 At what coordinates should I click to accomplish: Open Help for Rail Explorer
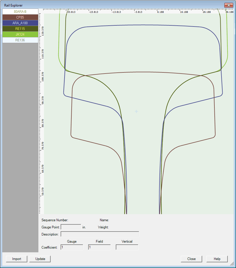217,259
